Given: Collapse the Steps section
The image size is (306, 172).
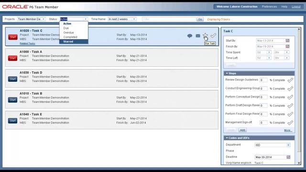Looking at the screenshot, I should click(227, 73).
